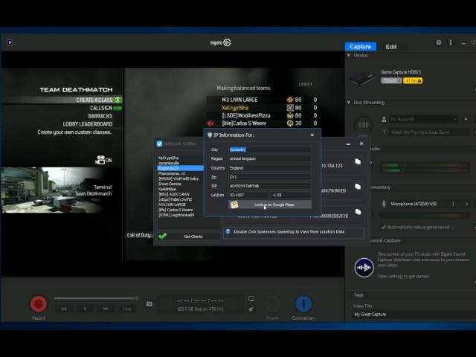Select M3 LIVIN LARGE in the sniffer client list
The height and width of the screenshot is (357, 476).
172,205
